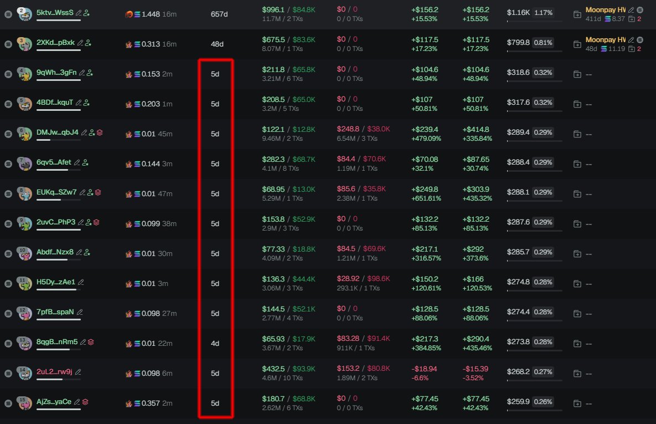
Task: Click the transfer folder icon in the EUKq...SZw7 row
Action: coord(577,193)
